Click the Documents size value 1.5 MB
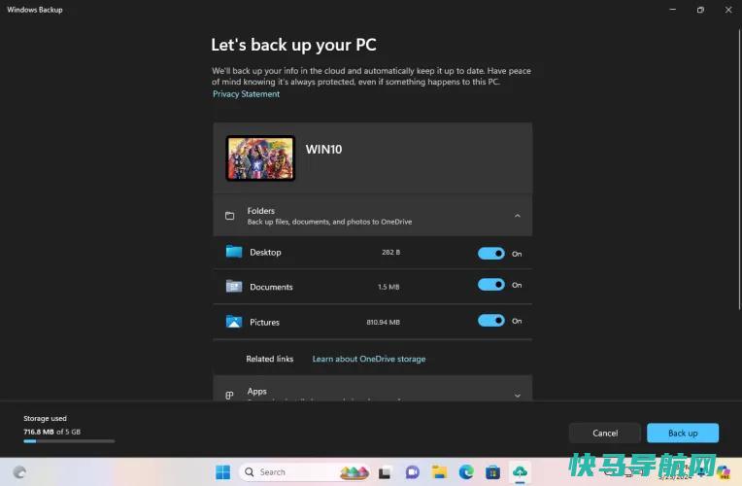The height and width of the screenshot is (486, 742). 388,287
